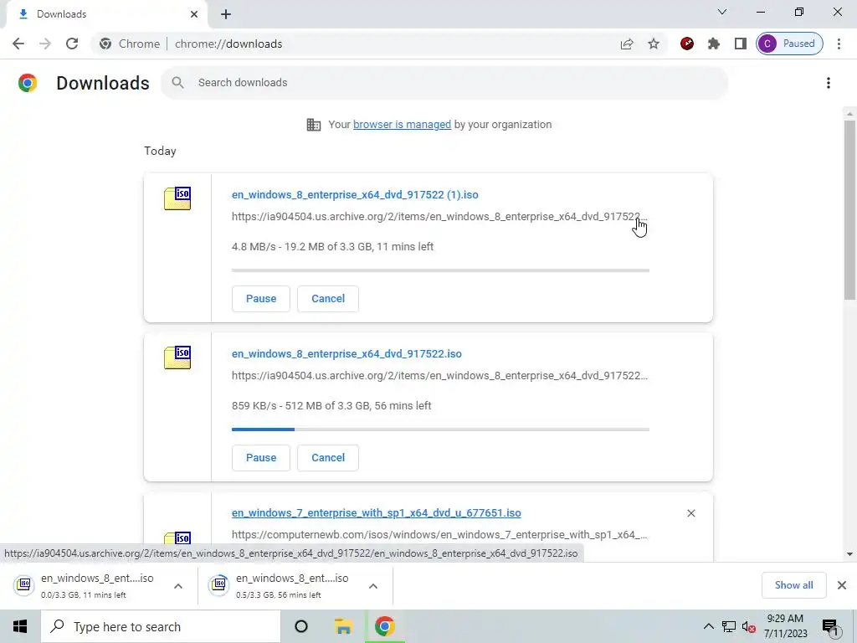Open en_windows_8_enterprise_x64_dvd_917522.iso file link
The height and width of the screenshot is (643, 857).
[x=346, y=354]
